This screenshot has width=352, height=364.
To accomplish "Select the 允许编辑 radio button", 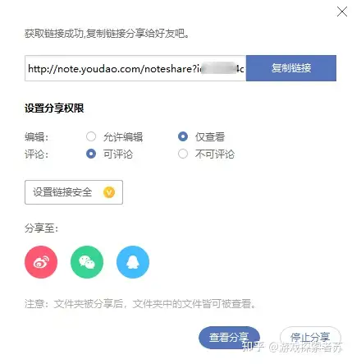I will tap(91, 136).
